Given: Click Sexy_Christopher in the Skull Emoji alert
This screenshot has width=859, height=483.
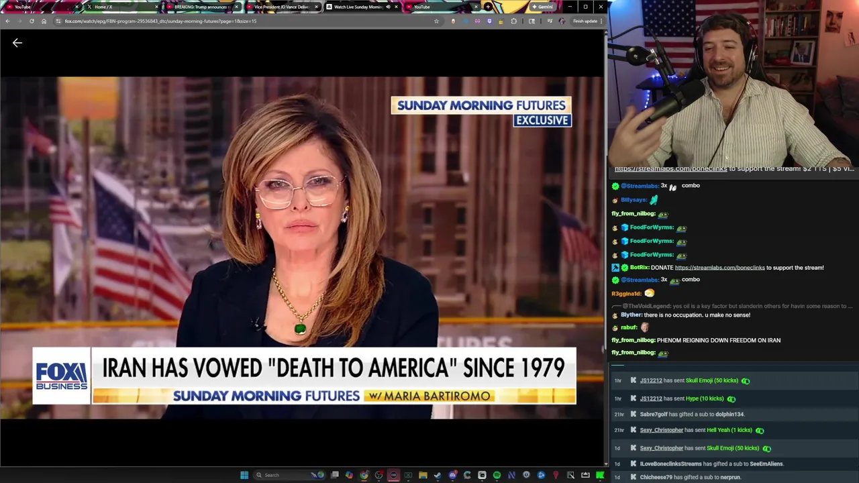Looking at the screenshot, I should pos(661,448).
